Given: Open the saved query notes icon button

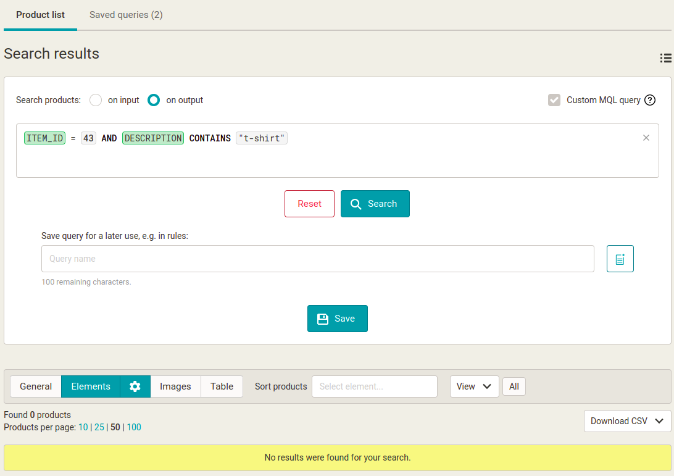Looking at the screenshot, I should click(x=620, y=259).
